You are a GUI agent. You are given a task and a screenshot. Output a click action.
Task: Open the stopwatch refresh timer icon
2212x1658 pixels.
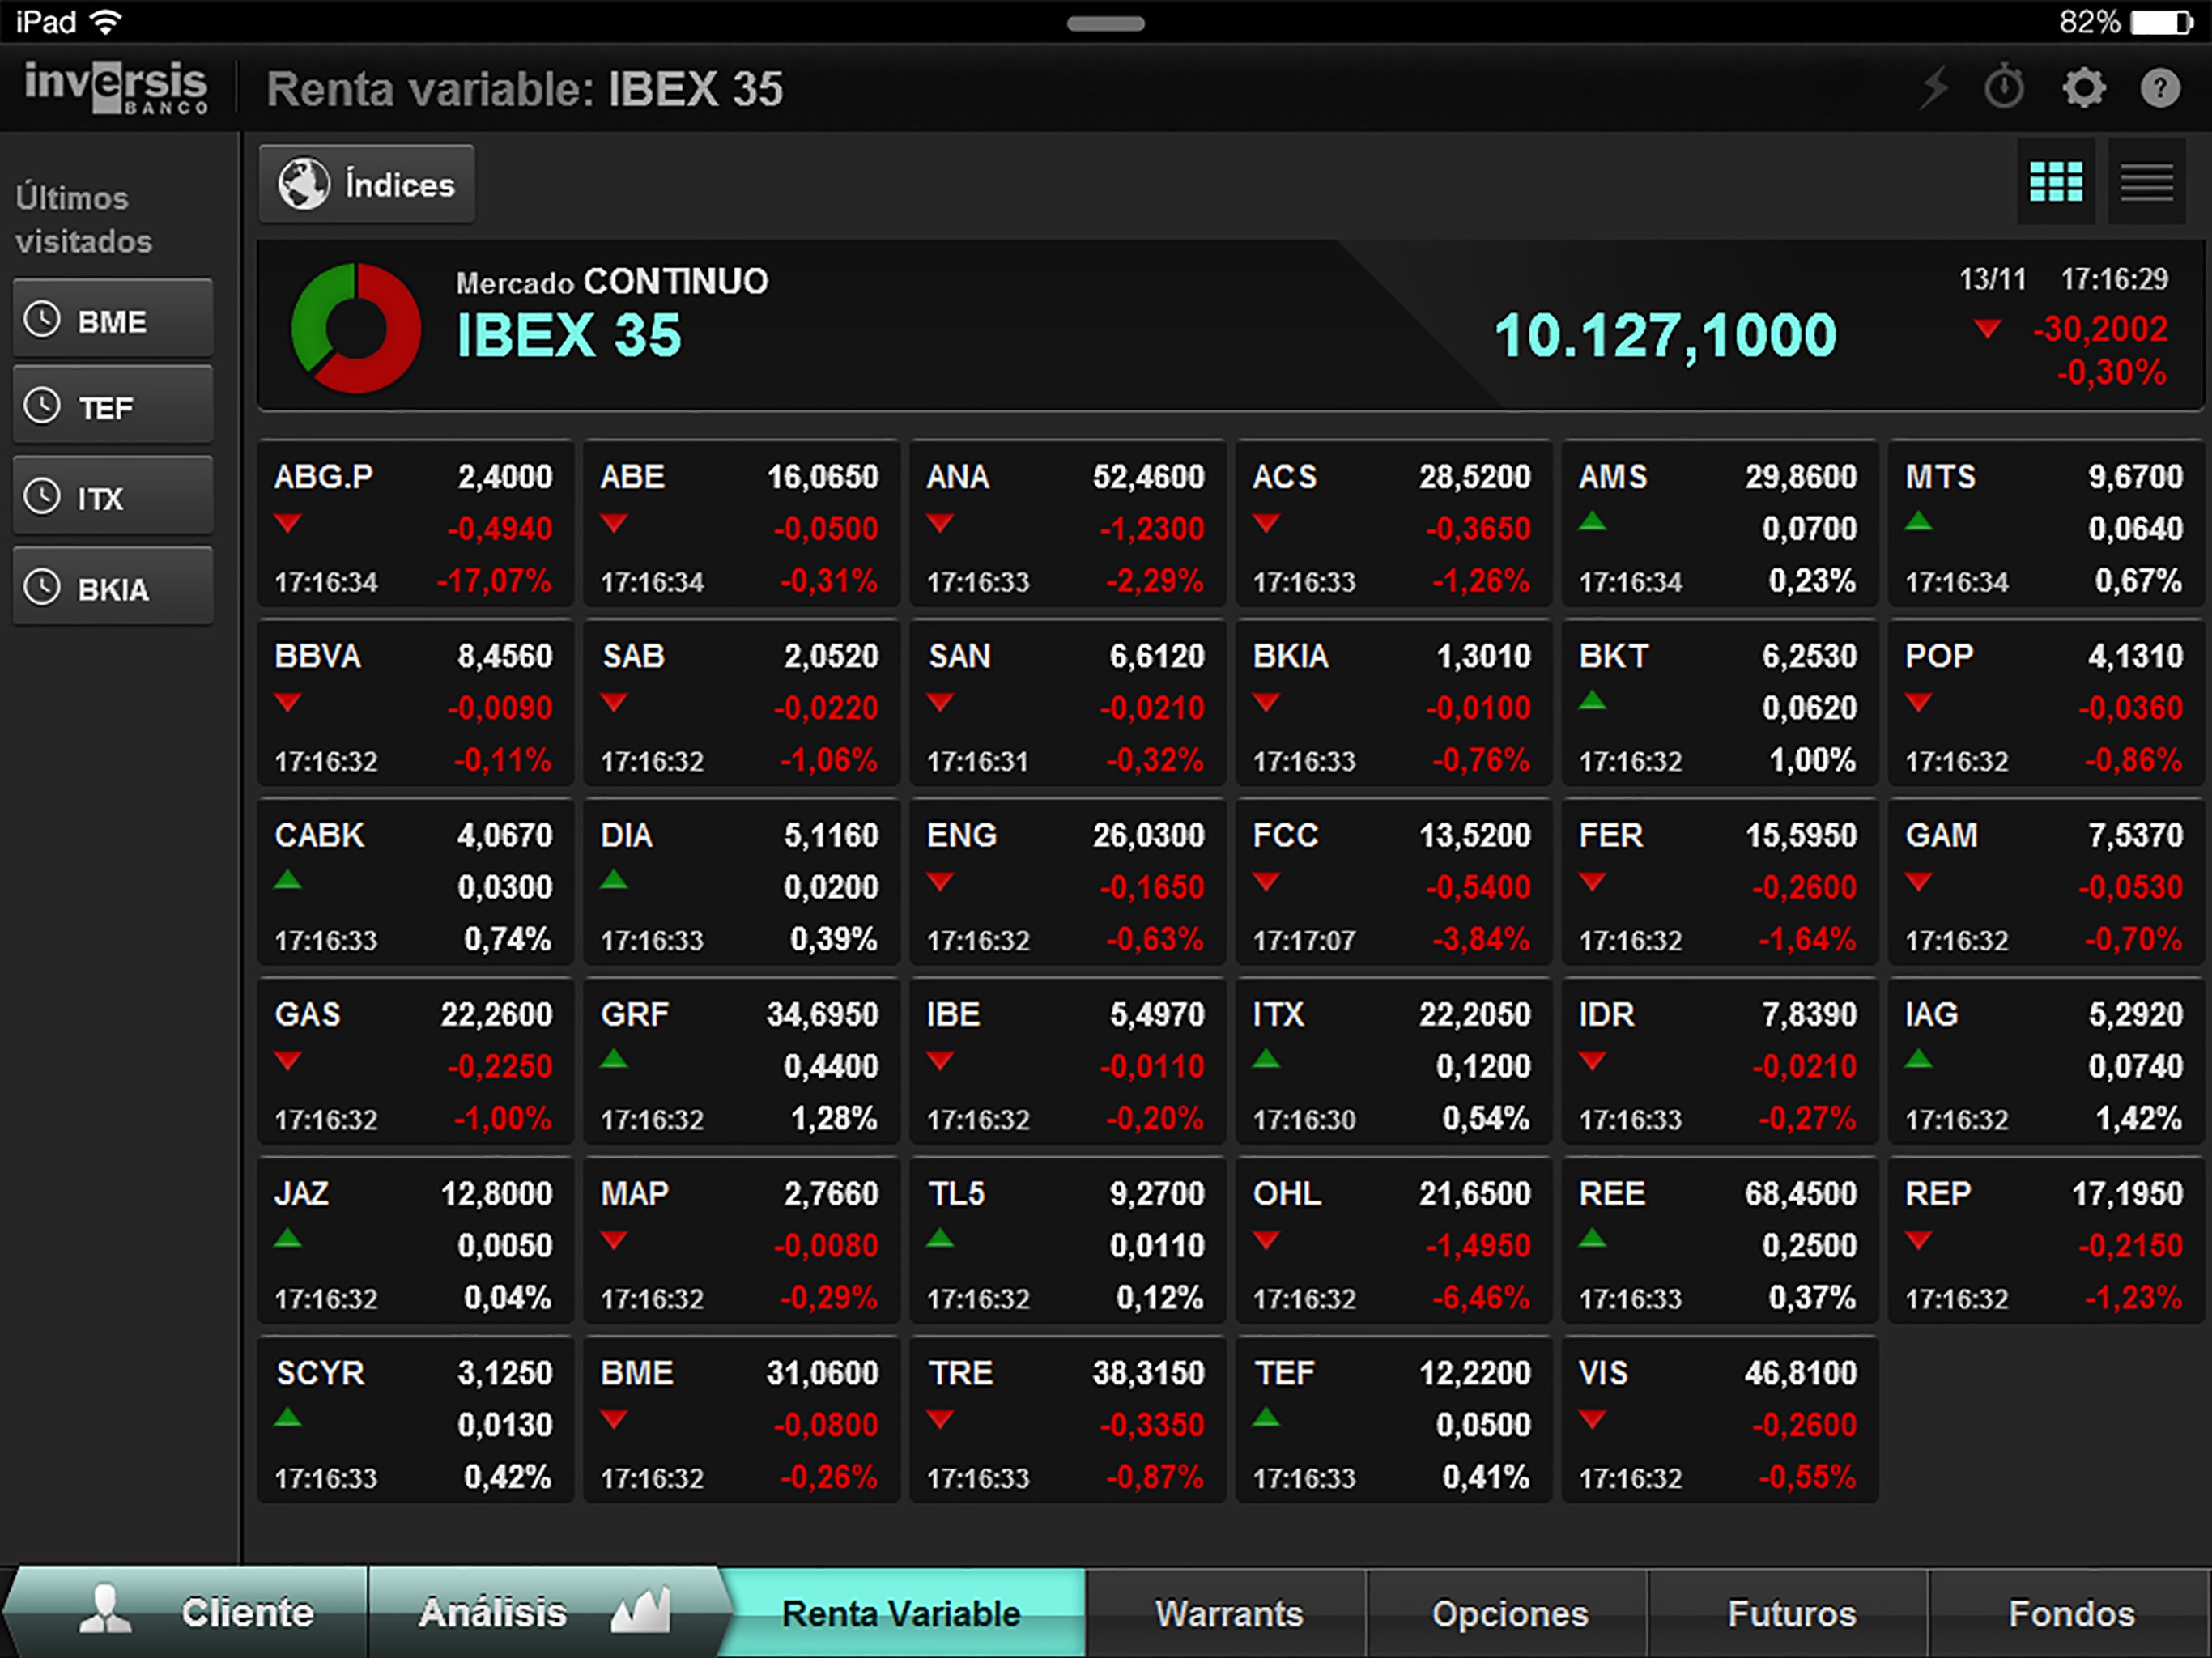coord(2004,88)
